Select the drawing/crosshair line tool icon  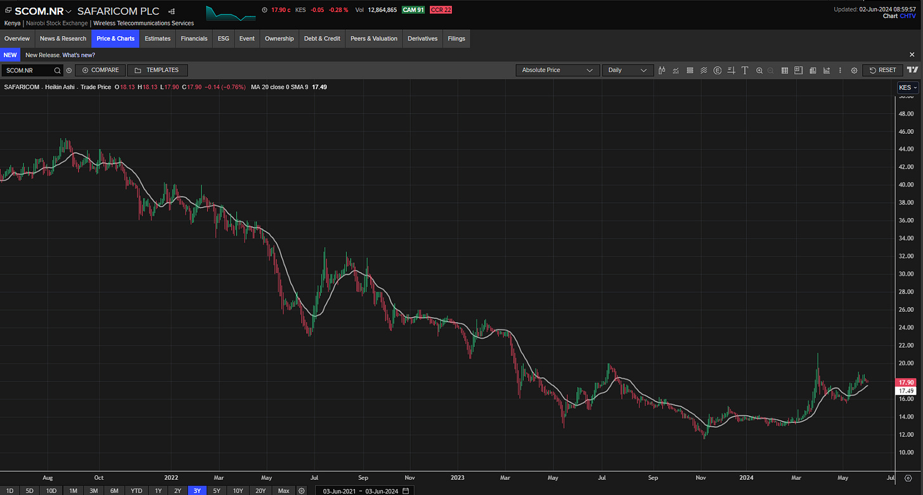732,70
